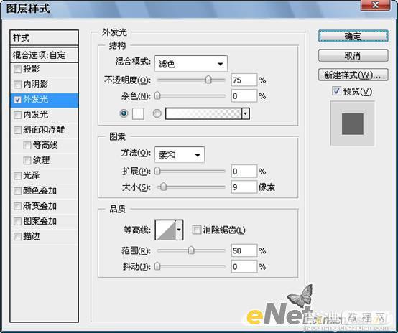
Task: Click the 大小 slider handle
Action: pos(164,187)
